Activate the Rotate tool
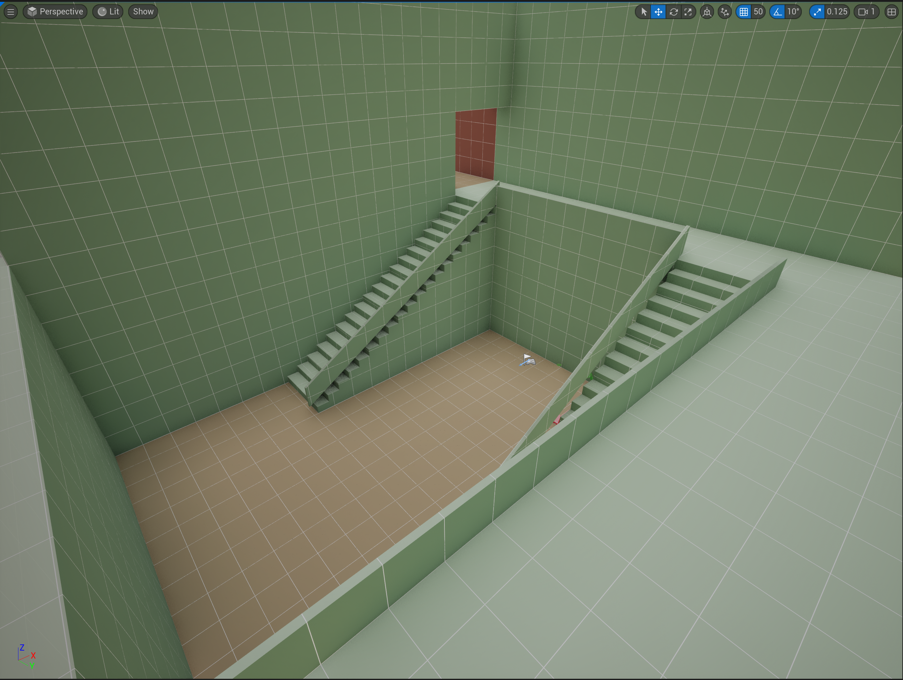 674,12
